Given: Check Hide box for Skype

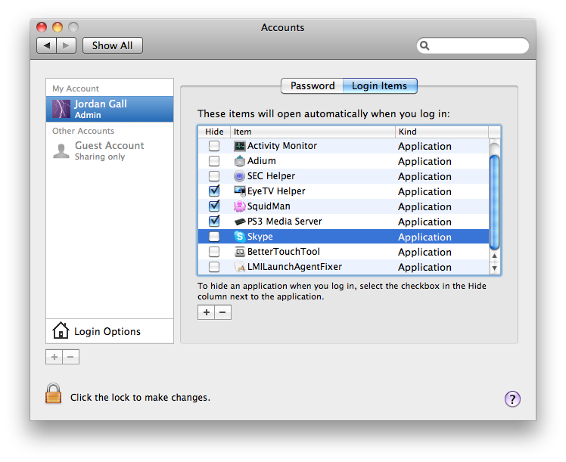Looking at the screenshot, I should click(214, 237).
